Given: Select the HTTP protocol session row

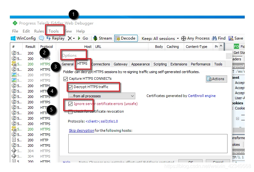Looking at the screenshot, I should 34,140.
